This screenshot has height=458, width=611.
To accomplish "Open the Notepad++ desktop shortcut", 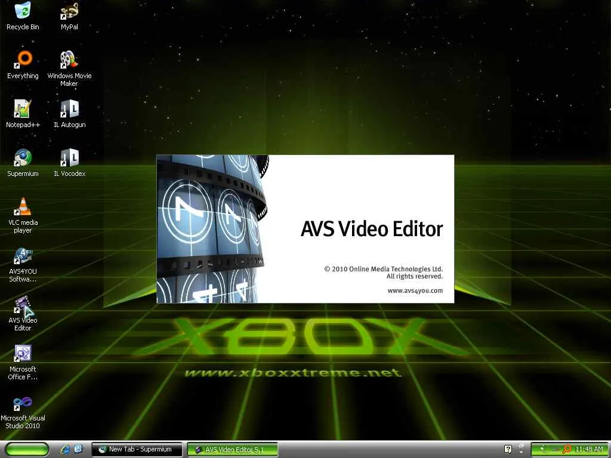I will tap(23, 114).
